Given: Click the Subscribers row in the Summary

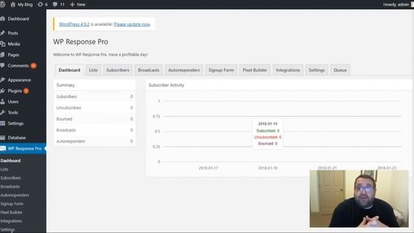Looking at the screenshot, I should (x=94, y=96).
